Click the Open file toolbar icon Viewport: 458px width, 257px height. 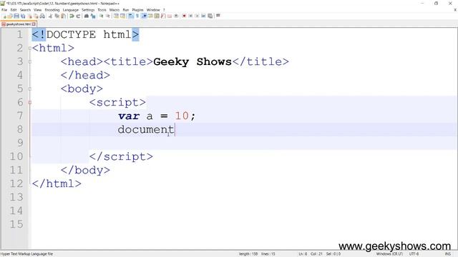[x=10, y=16]
